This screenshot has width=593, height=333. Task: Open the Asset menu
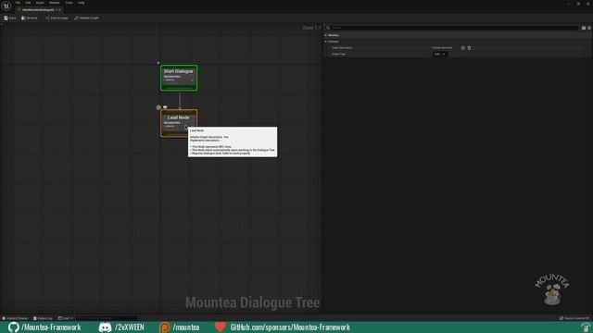click(40, 3)
